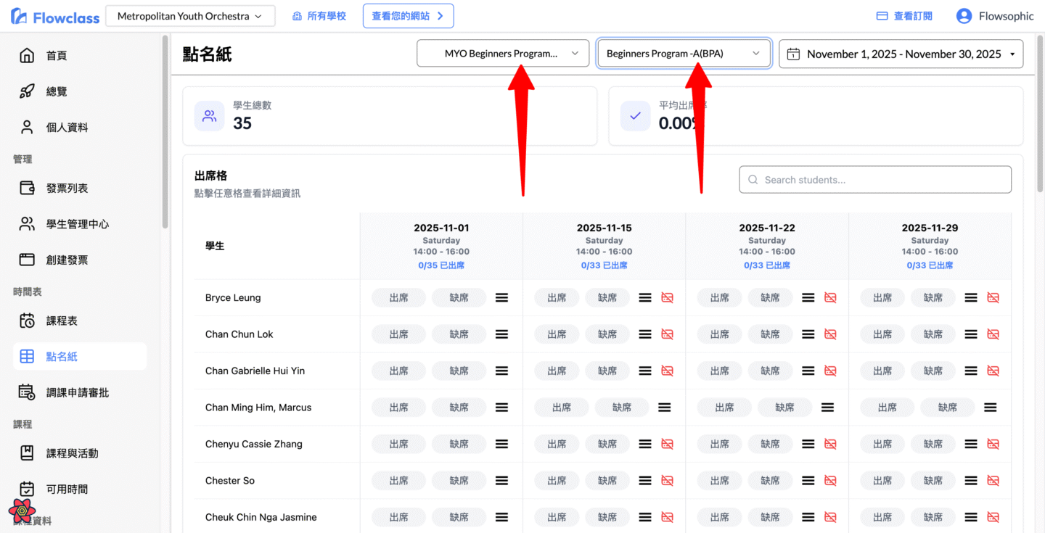Screen dimensions: 1045x533
Task: Open the notes menu icon for Chan Chun Lok on 2025-11-01
Action: point(501,334)
